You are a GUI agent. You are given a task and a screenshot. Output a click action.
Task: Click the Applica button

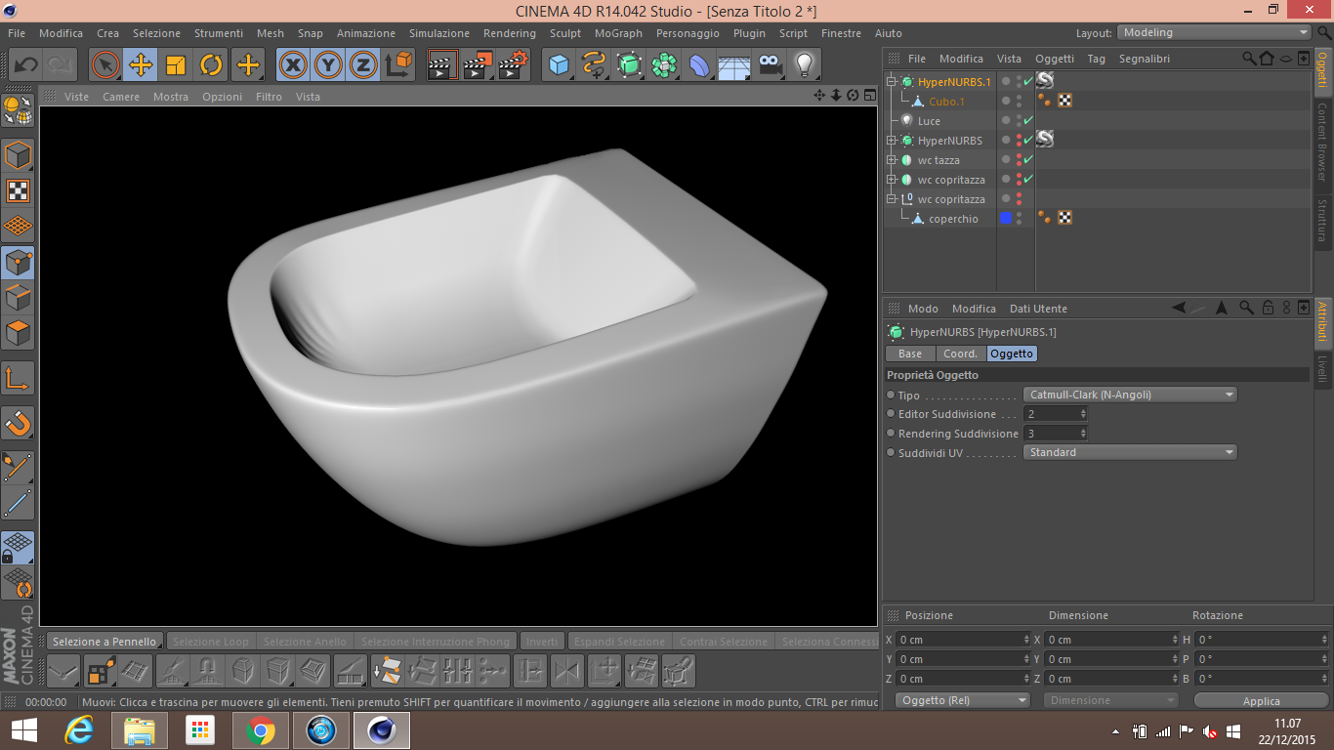pos(1261,701)
